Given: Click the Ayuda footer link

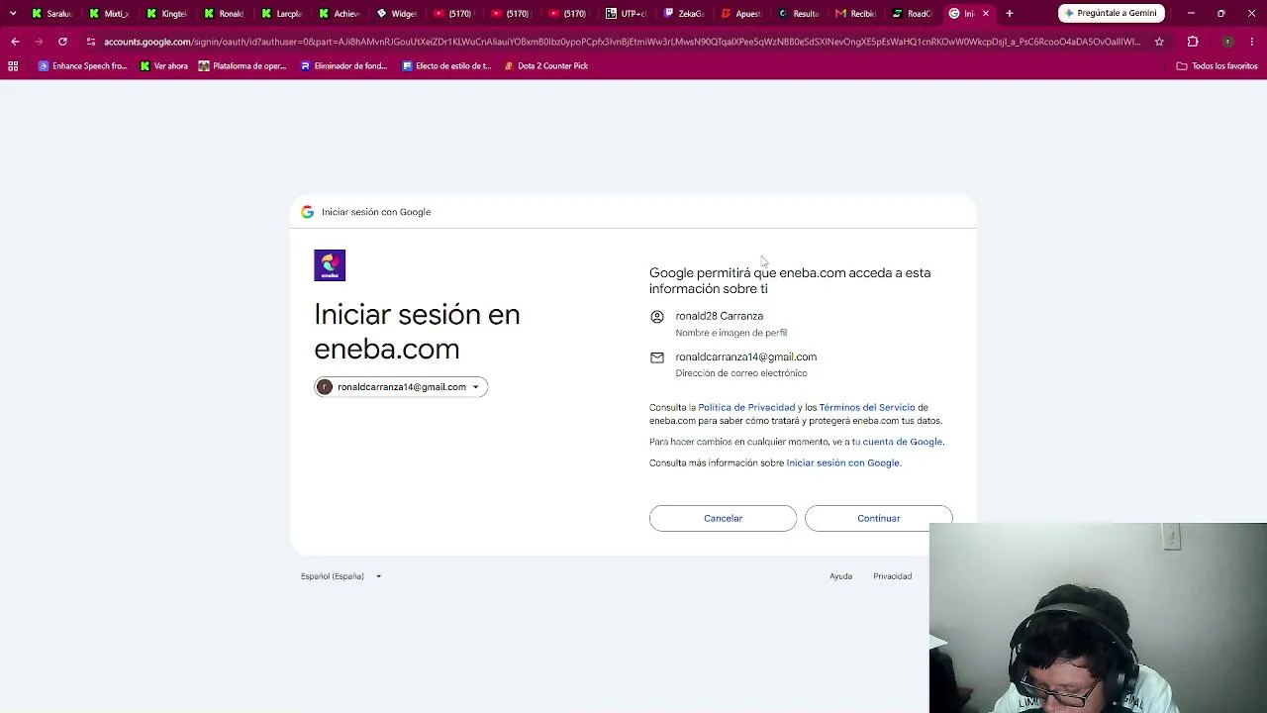Looking at the screenshot, I should click(840, 576).
